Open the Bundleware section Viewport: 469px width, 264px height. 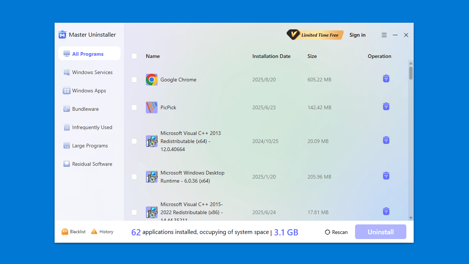[89, 109]
